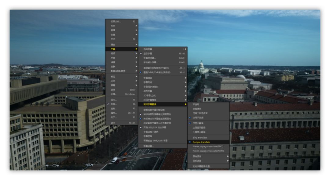Select Bing translate as translation engine

coord(200,138)
